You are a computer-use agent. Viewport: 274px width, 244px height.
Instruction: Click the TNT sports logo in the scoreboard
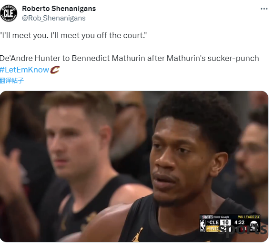pos(254,225)
